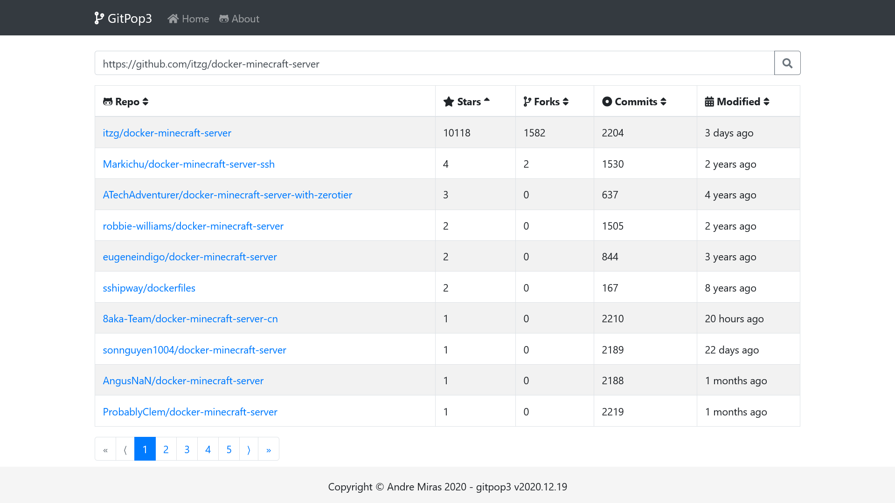The height and width of the screenshot is (503, 895).
Task: Select page 2 in pagination
Action: (x=166, y=449)
